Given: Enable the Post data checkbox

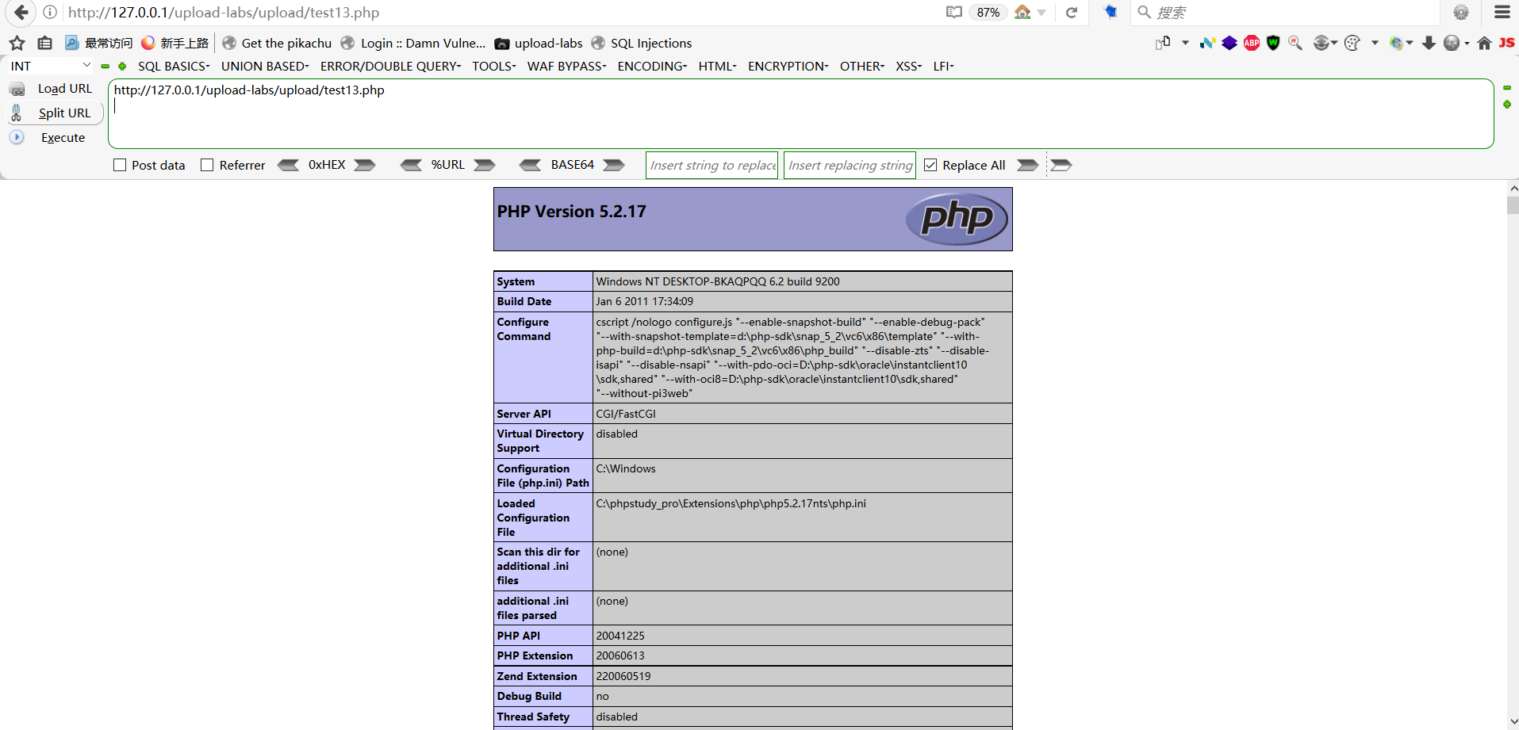Looking at the screenshot, I should pyautogui.click(x=120, y=165).
